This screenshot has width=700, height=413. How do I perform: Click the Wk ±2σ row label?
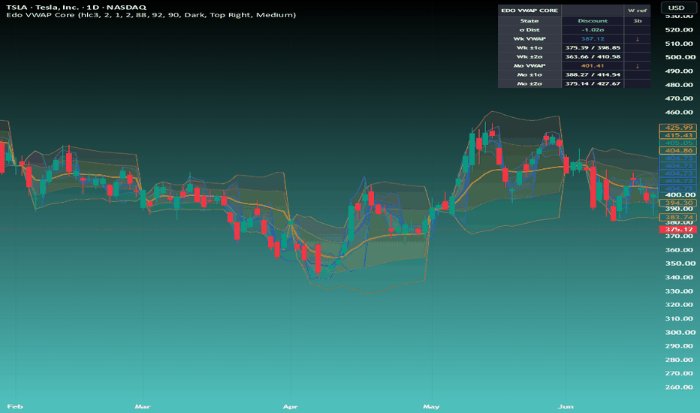tap(530, 56)
